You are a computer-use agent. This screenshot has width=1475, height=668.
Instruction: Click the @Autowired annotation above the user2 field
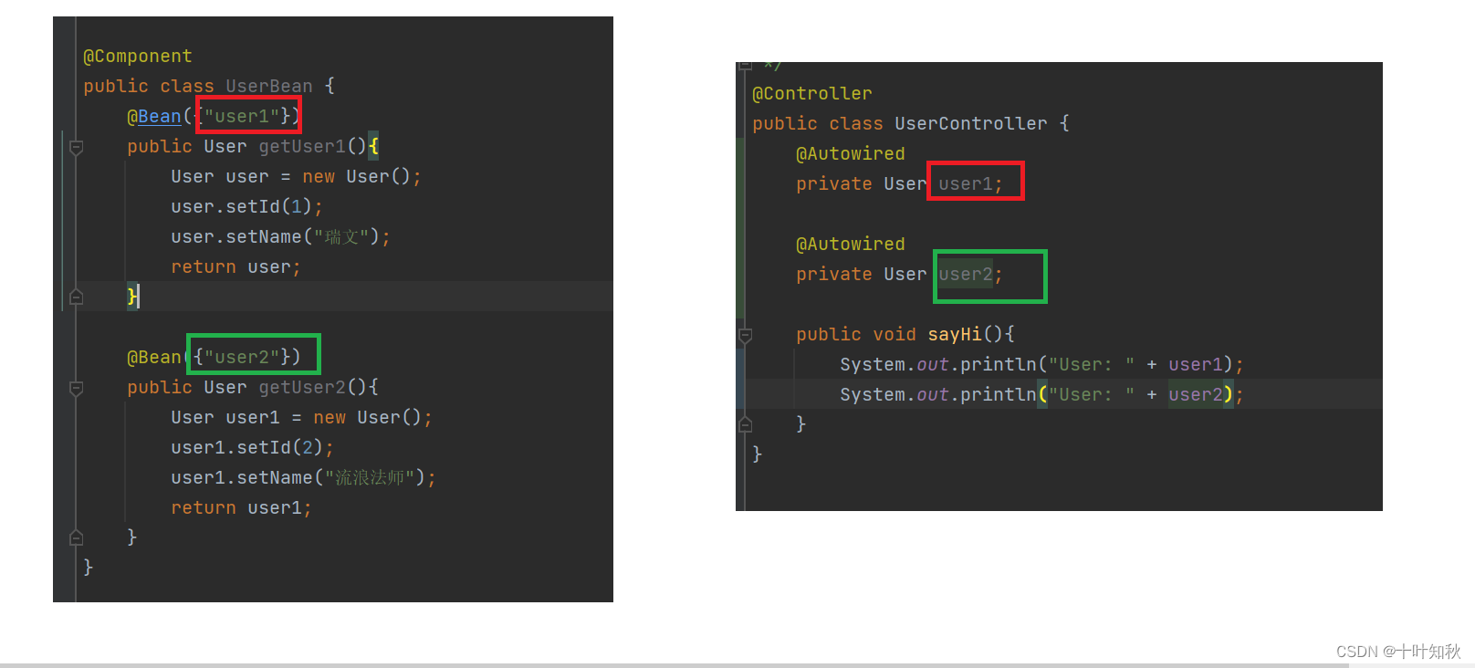tap(851, 245)
